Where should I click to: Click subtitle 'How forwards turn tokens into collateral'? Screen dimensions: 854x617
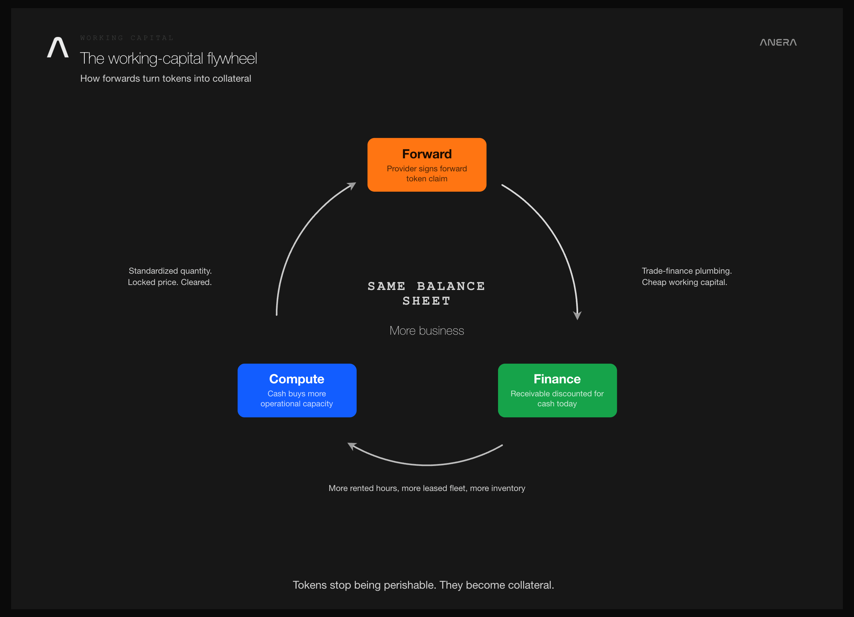(x=166, y=78)
